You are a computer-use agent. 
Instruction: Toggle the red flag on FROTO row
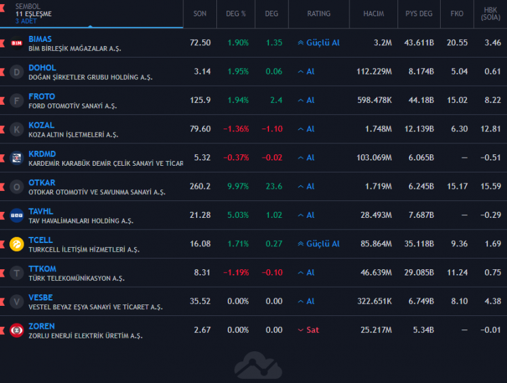pyautogui.click(x=2, y=101)
